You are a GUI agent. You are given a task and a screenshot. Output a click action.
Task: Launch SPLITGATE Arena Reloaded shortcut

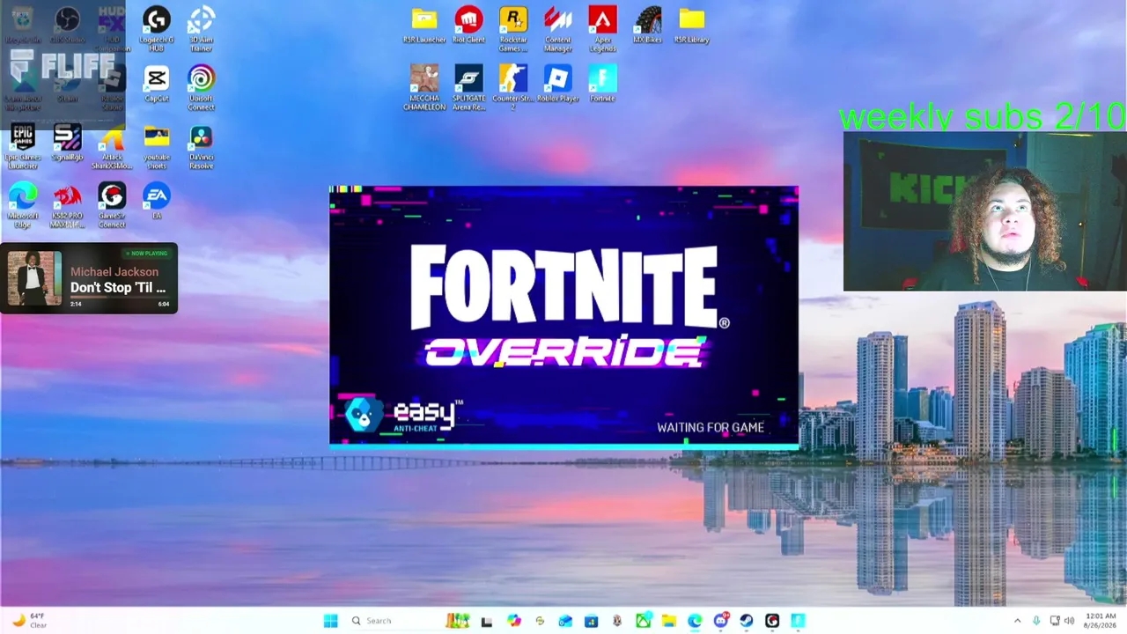point(468,87)
